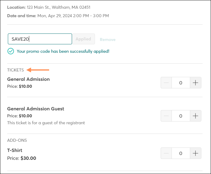
Task: Click the promo code input field
Action: click(x=40, y=39)
